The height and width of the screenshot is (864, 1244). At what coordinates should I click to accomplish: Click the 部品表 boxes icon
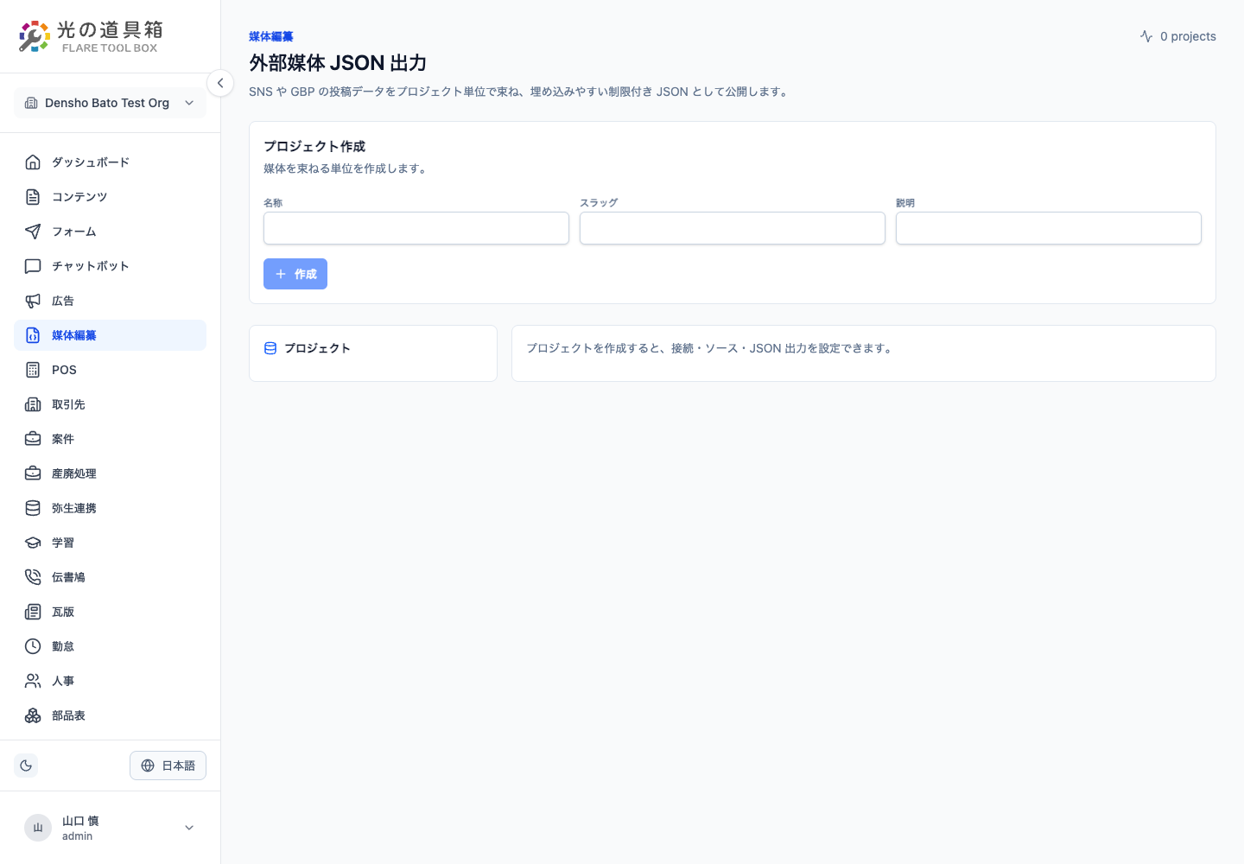33,715
